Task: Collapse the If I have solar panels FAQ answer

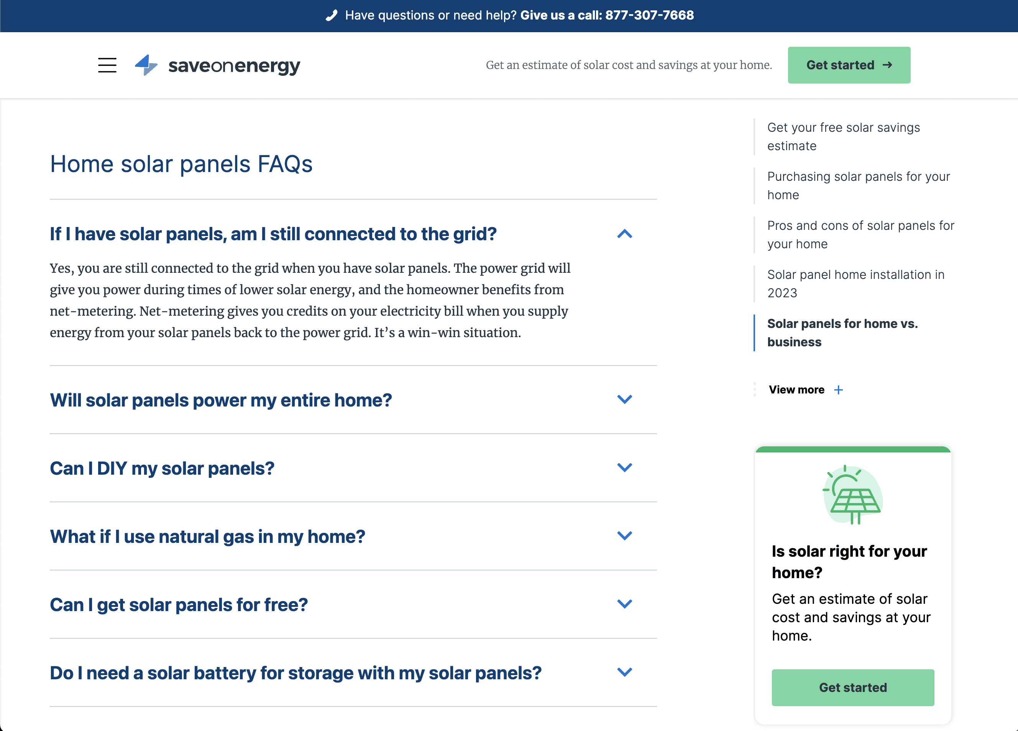Action: click(x=624, y=233)
